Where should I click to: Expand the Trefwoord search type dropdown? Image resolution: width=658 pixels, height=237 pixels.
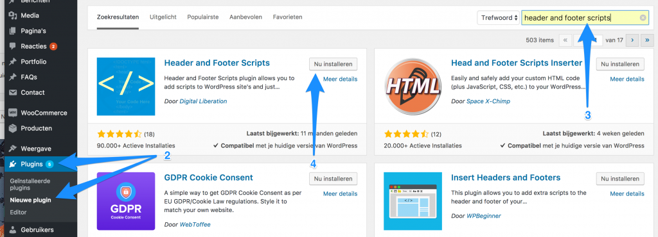tap(498, 17)
